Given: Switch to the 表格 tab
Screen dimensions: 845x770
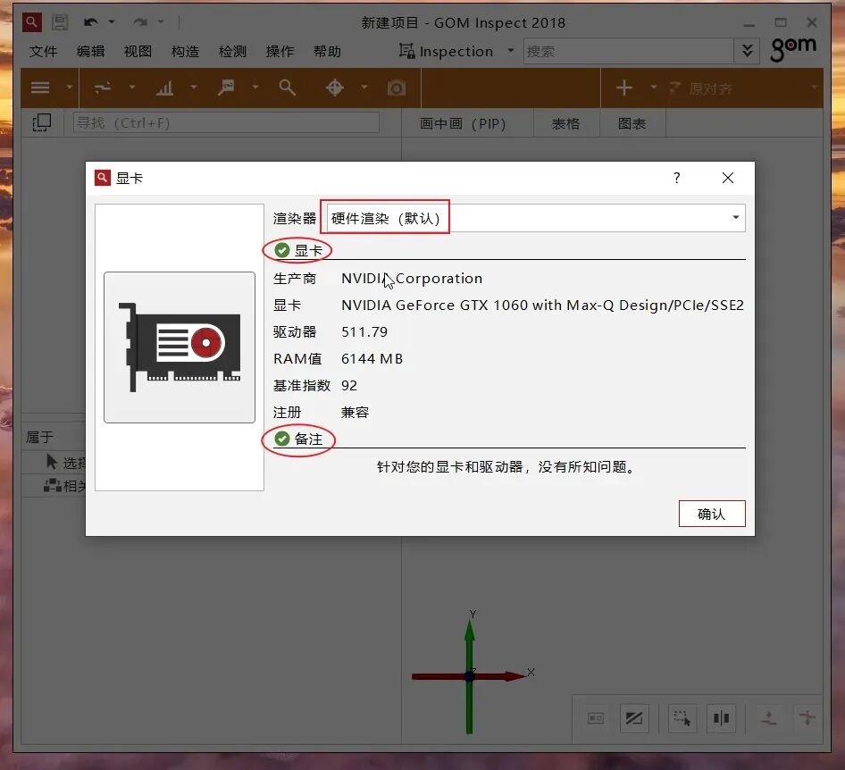Looking at the screenshot, I should tap(565, 123).
